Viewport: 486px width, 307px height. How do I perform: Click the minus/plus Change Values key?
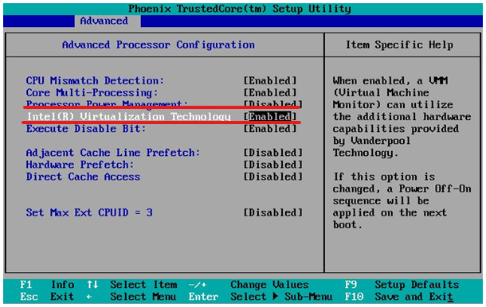coord(197,285)
